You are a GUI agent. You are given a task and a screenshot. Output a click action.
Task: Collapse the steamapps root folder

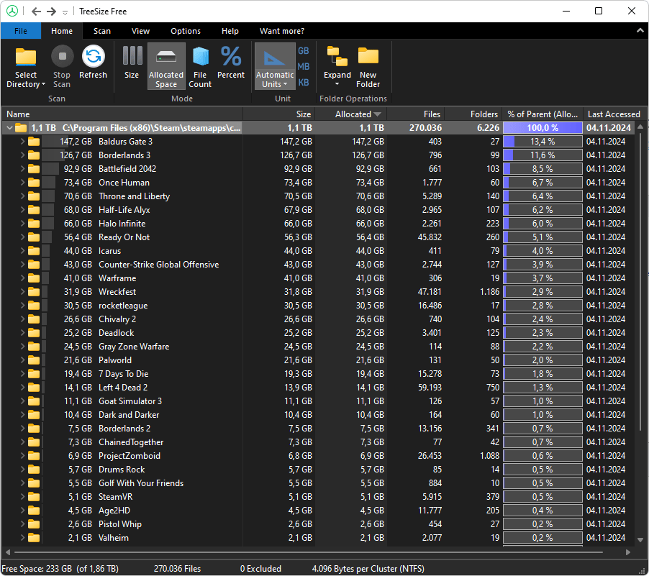[9, 128]
